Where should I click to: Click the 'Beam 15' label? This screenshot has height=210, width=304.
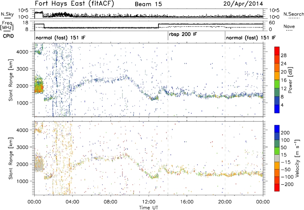(x=148, y=4)
